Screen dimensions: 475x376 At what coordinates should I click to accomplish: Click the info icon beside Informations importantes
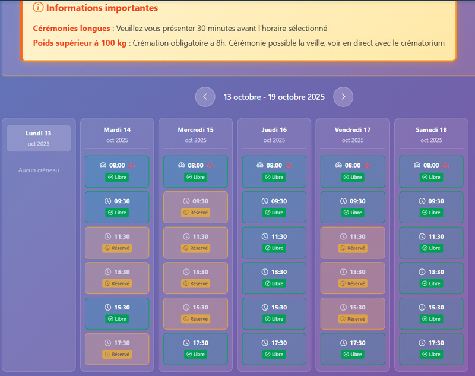[x=39, y=8]
